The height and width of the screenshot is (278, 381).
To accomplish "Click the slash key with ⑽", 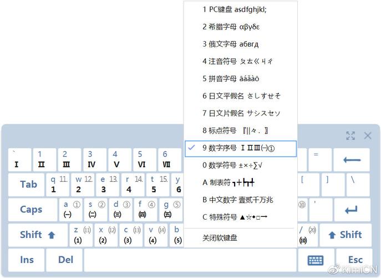I will pos(307,235).
